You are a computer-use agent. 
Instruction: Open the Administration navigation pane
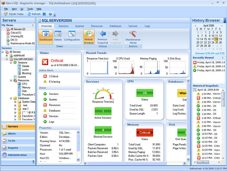[x=18, y=155]
